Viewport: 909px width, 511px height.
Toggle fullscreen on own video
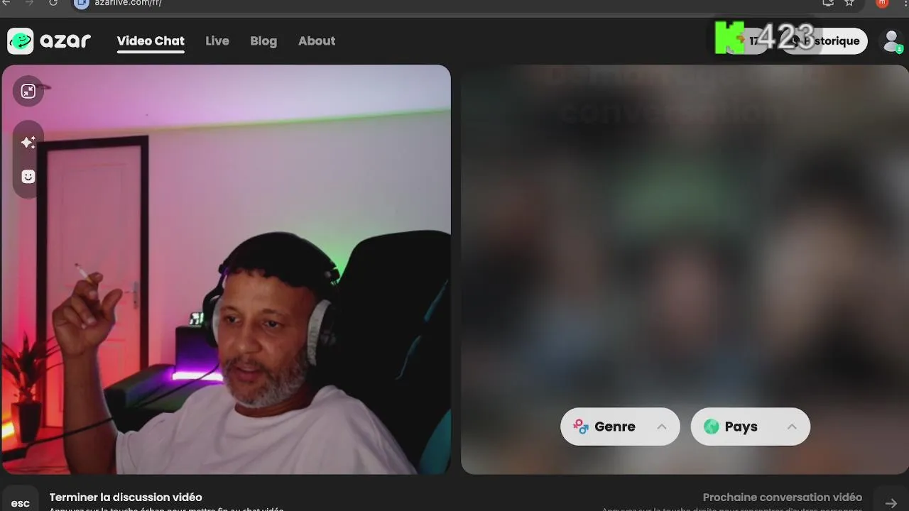28,91
